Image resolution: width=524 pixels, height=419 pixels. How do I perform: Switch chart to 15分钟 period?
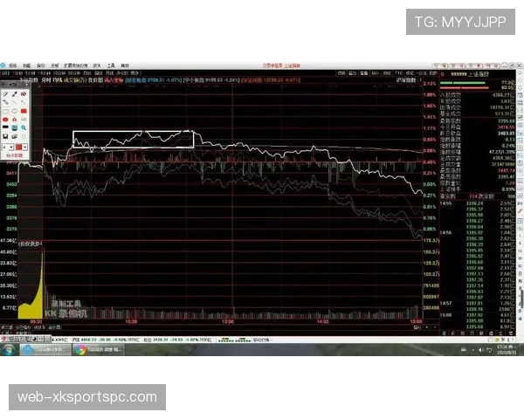(45, 72)
